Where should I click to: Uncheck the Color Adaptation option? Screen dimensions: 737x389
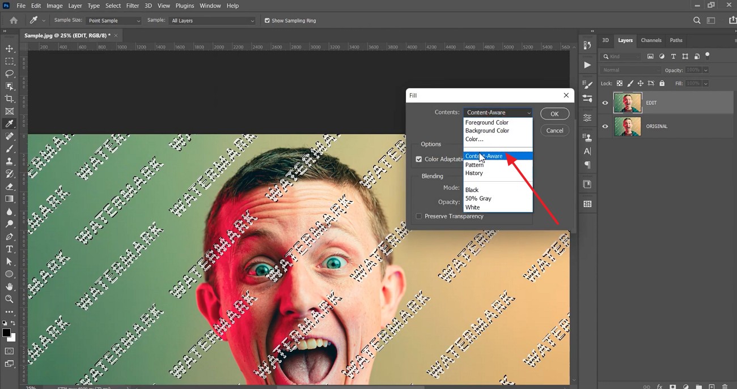pos(419,159)
